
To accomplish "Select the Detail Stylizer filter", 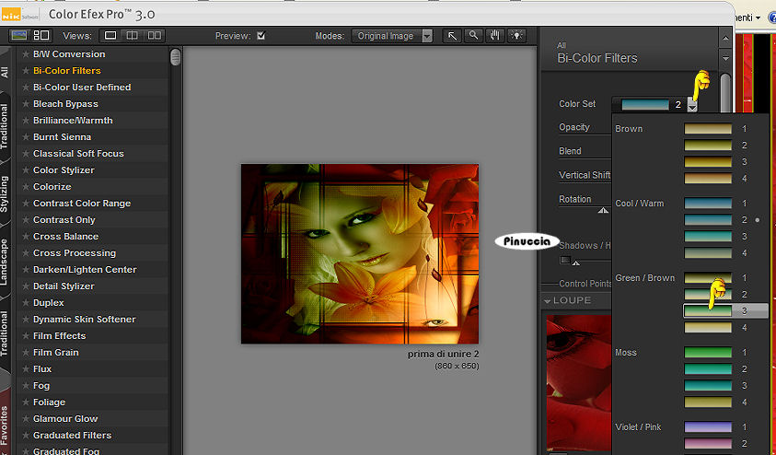I will tap(64, 286).
